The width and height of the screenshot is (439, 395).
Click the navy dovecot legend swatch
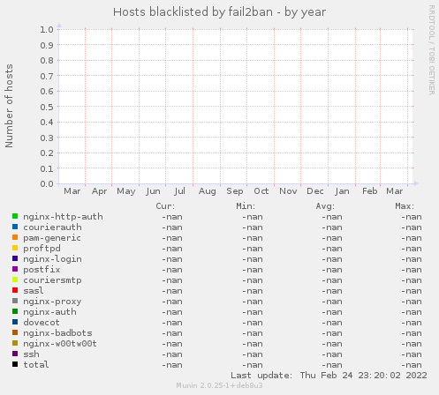pyautogui.click(x=15, y=322)
